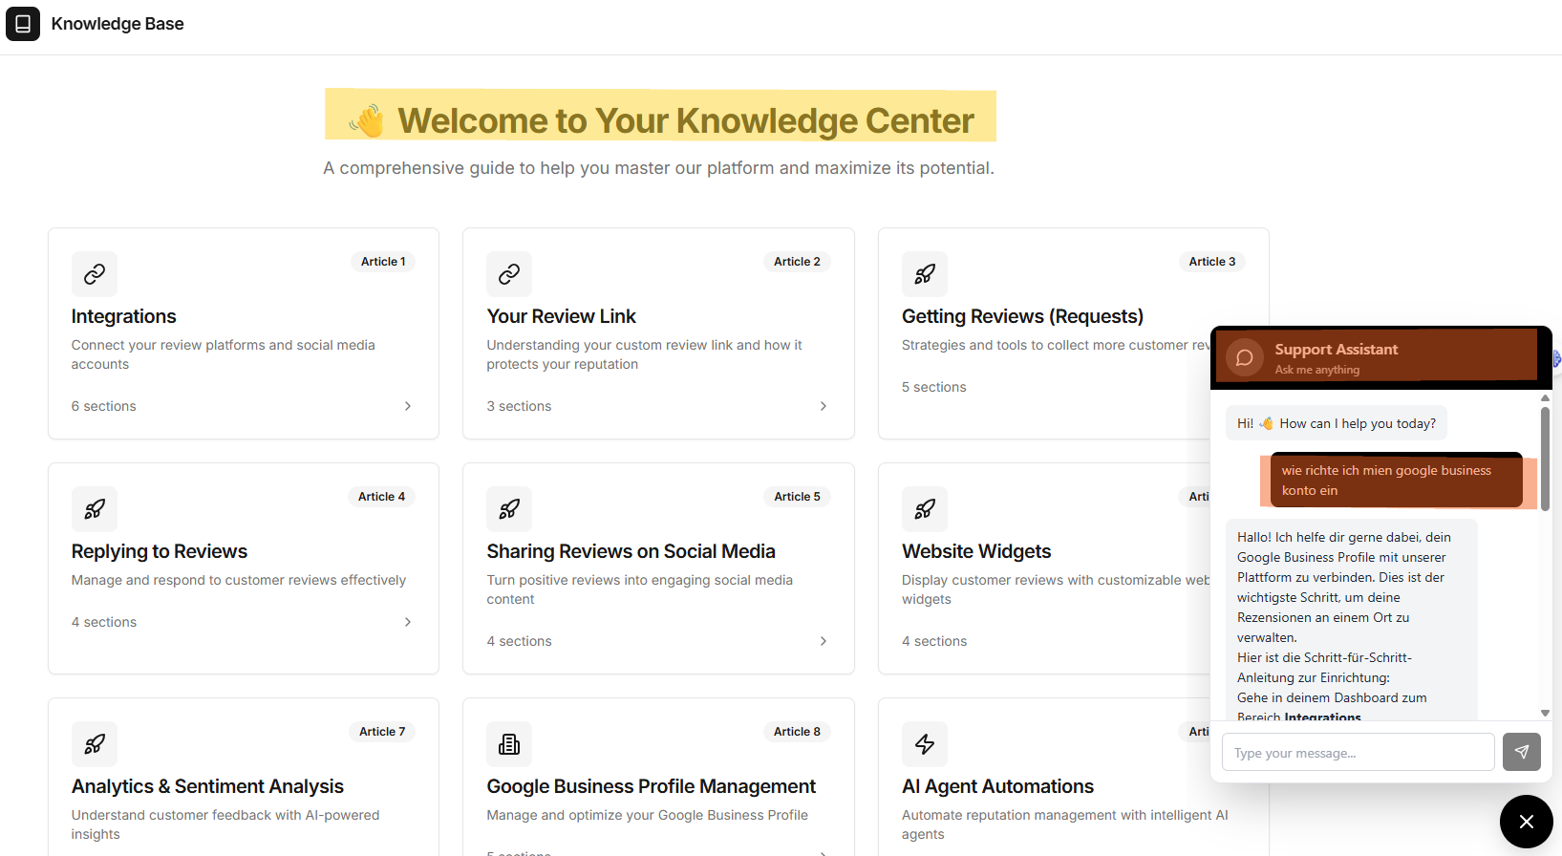Focus the Type your message input field
Viewport: 1562px width, 856px height.
[x=1358, y=753]
